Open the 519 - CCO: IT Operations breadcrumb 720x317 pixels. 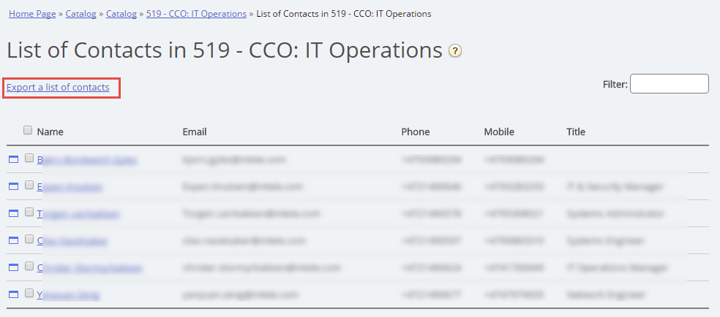(196, 13)
